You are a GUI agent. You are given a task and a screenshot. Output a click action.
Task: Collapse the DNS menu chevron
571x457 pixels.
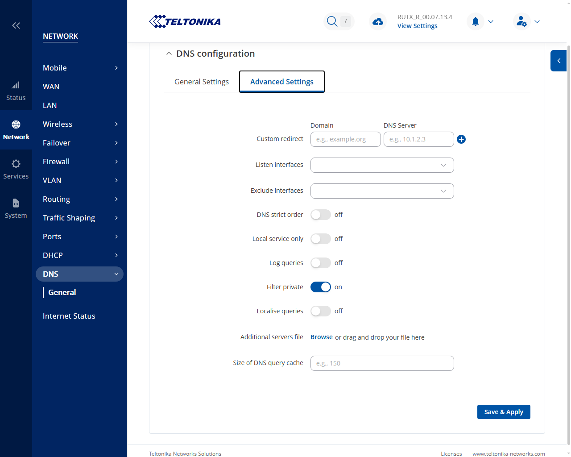pos(116,274)
